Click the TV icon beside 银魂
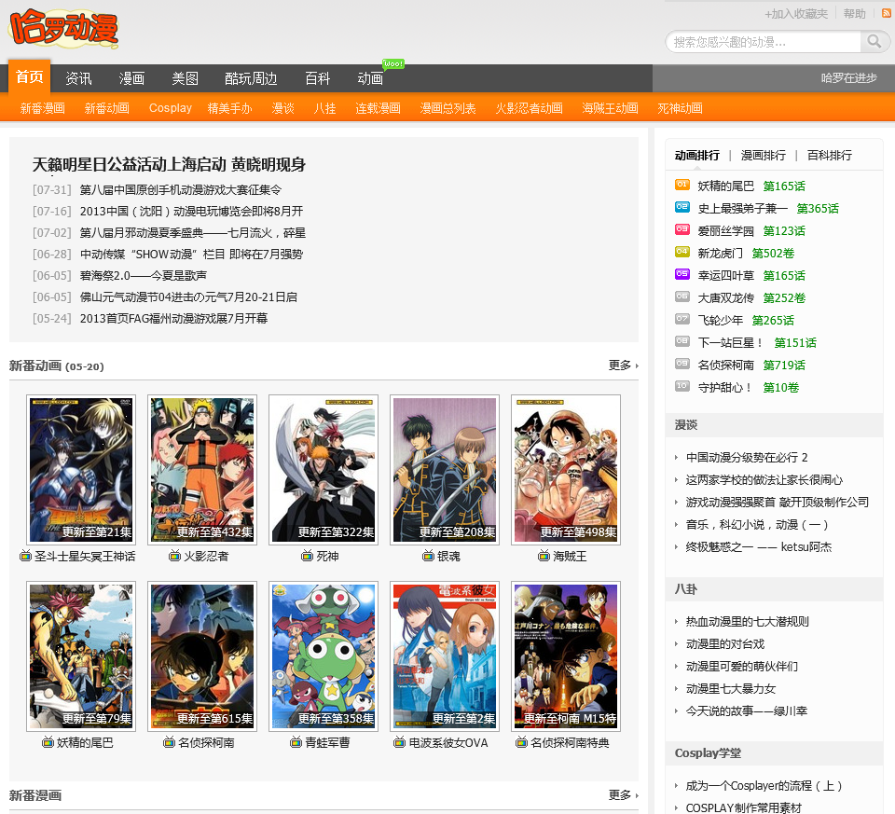The image size is (895, 814). coord(428,556)
